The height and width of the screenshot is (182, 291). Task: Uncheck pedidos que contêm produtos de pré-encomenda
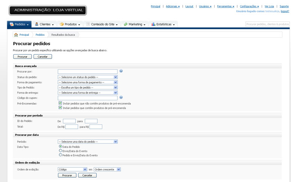click(x=60, y=107)
